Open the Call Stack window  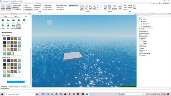coord(37,7)
